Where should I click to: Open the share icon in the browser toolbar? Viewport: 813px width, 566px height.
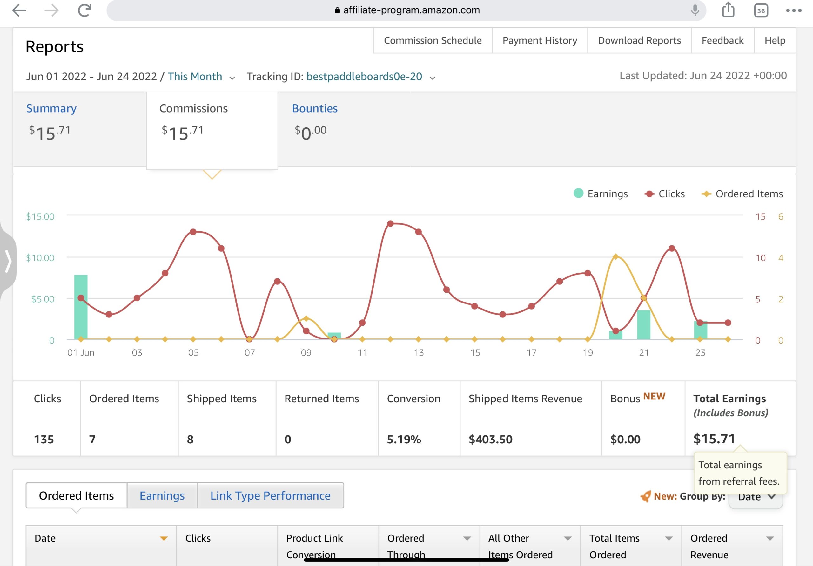coord(728,10)
